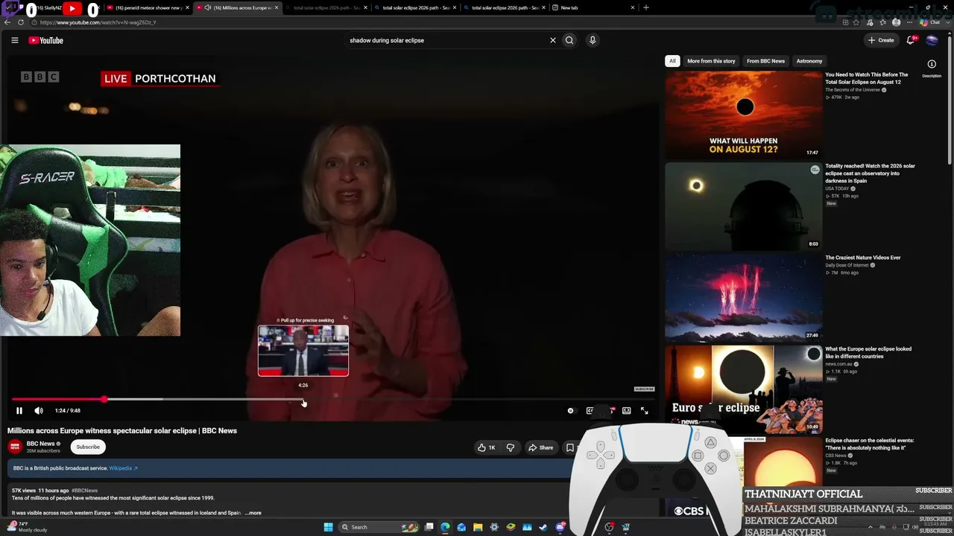This screenshot has height=536, width=954.
Task: Open the 10:49 Europe eclipse thumbnail
Action: pos(743,388)
